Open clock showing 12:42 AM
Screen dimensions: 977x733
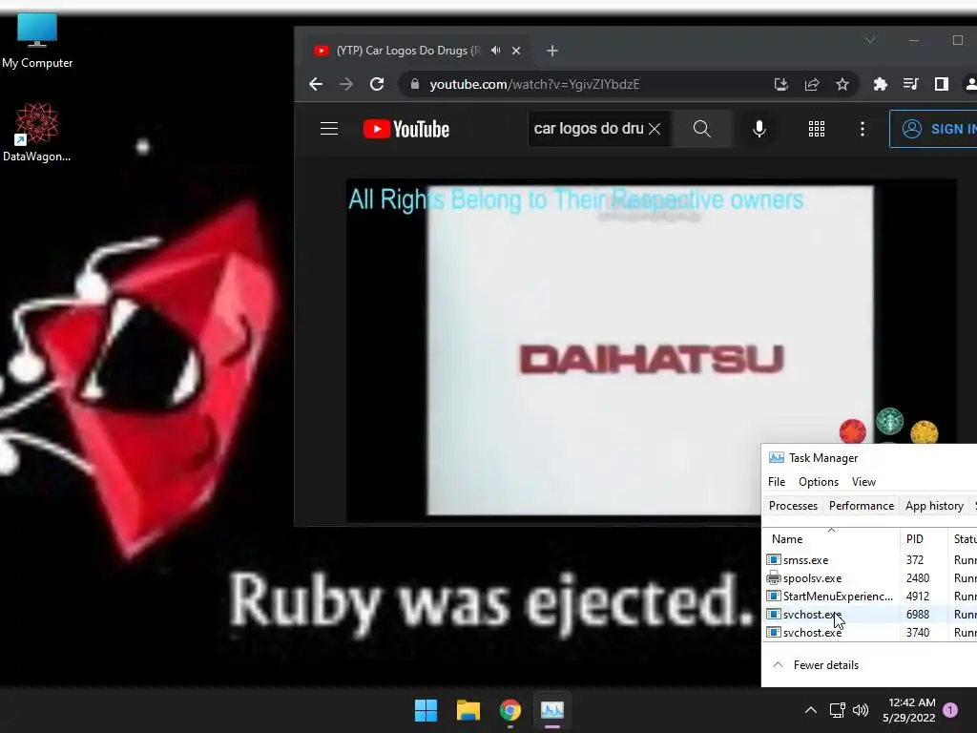[909, 710]
